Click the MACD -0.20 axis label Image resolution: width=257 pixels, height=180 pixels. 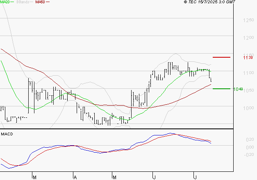coord(248,154)
